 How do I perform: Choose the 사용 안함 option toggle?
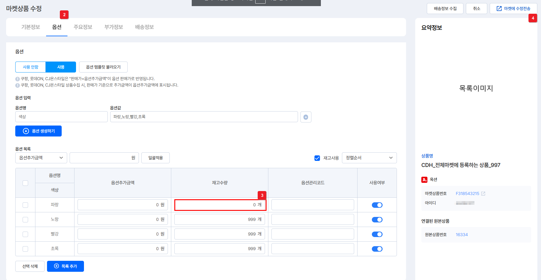pyautogui.click(x=31, y=67)
